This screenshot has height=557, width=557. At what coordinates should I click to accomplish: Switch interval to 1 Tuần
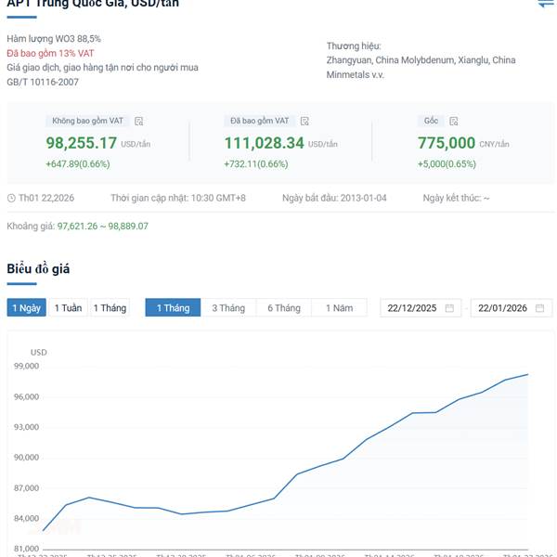[x=67, y=308]
